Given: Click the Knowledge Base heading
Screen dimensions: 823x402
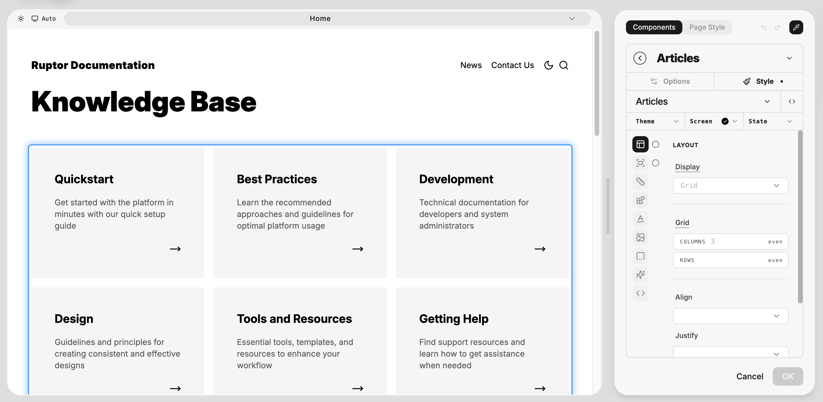Looking at the screenshot, I should [144, 102].
